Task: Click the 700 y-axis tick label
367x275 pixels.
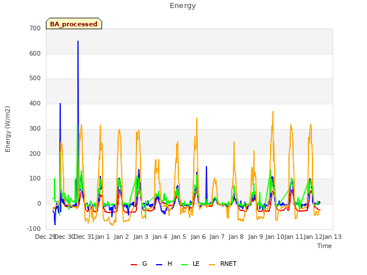Action: [x=35, y=29]
